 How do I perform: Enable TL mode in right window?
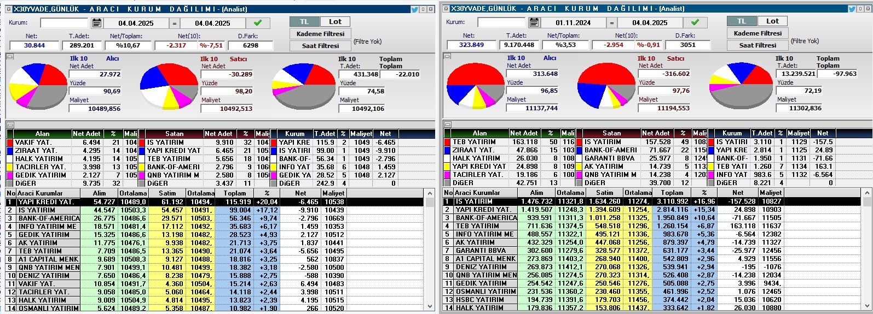742,21
